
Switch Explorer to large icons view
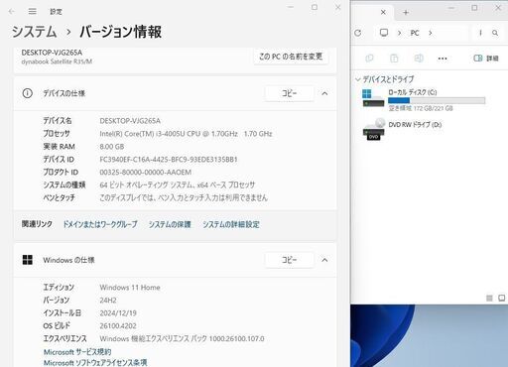pos(502,298)
